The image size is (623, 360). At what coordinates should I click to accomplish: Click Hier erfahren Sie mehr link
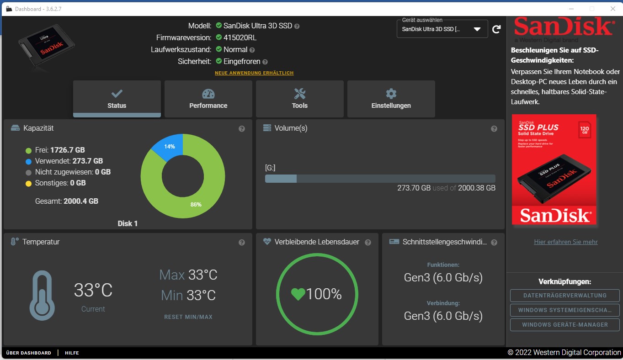point(566,242)
